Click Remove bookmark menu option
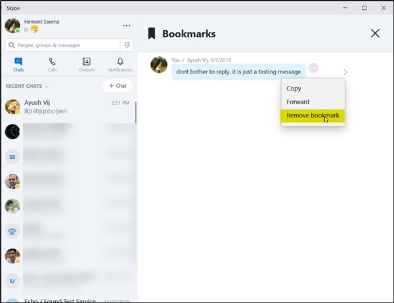Screen dimensions: 394x303 313,115
